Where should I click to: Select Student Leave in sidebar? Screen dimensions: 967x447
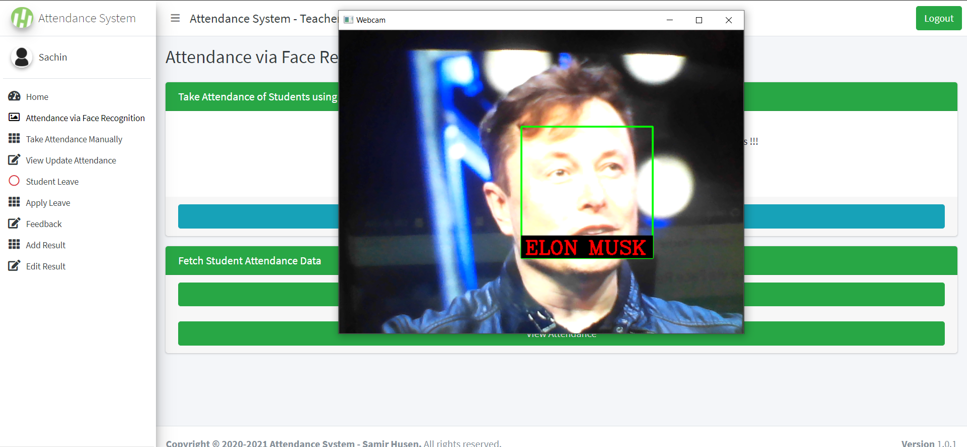pos(77,181)
